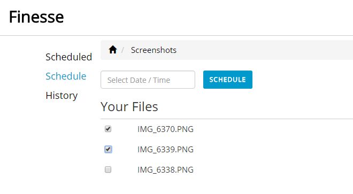Click the IMG_6339.PNG file name
Screen dimensions: 353x194
click(165, 150)
